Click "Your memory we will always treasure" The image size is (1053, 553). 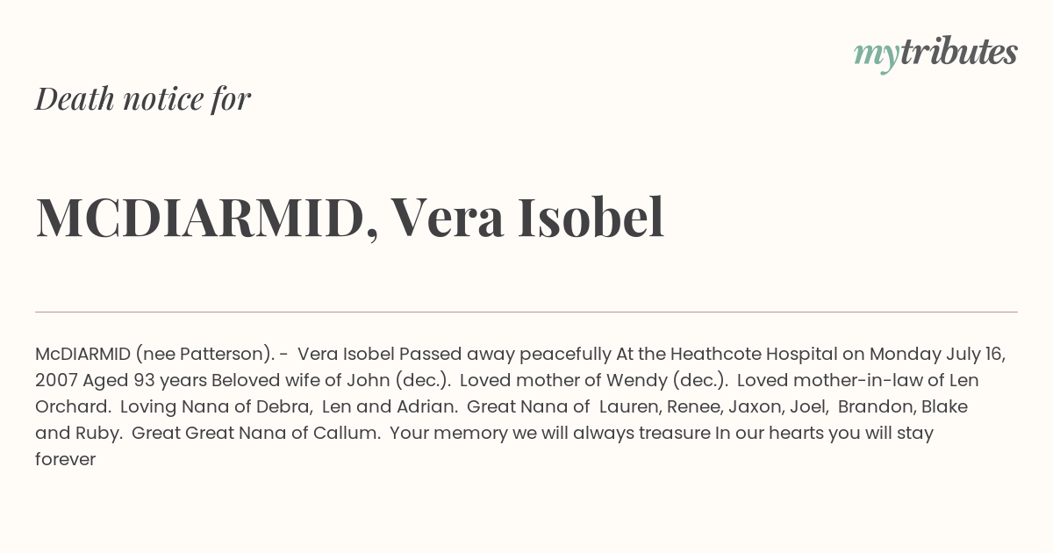550,433
